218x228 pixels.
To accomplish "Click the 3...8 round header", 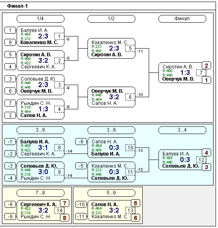I will pos(41,130).
